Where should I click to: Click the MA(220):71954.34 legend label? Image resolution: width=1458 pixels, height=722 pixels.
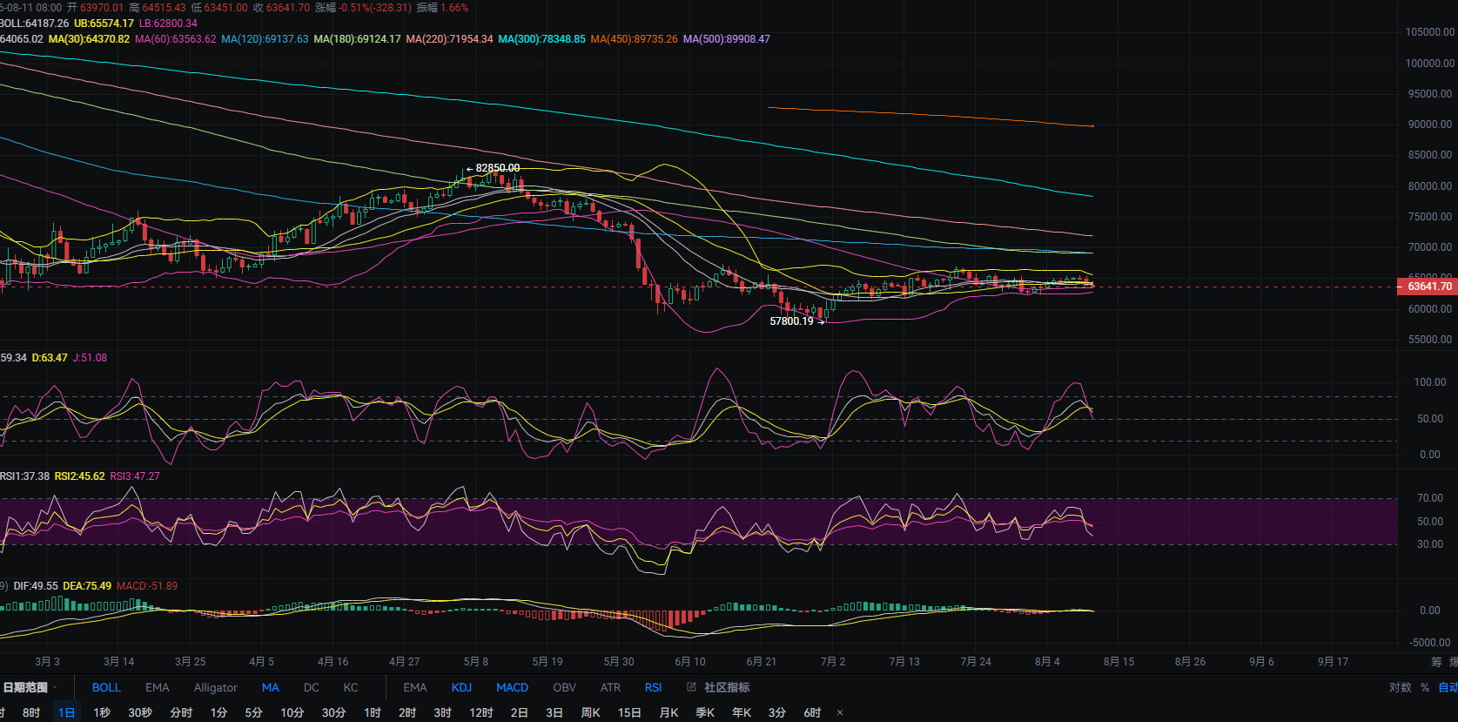[x=450, y=39]
